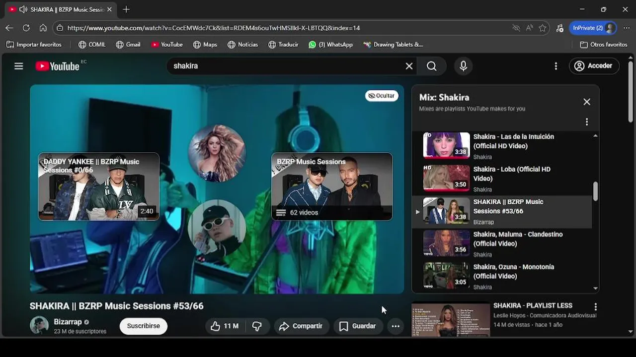The image size is (636, 357).
Task: Open COMIL bookmark
Action: coord(92,45)
